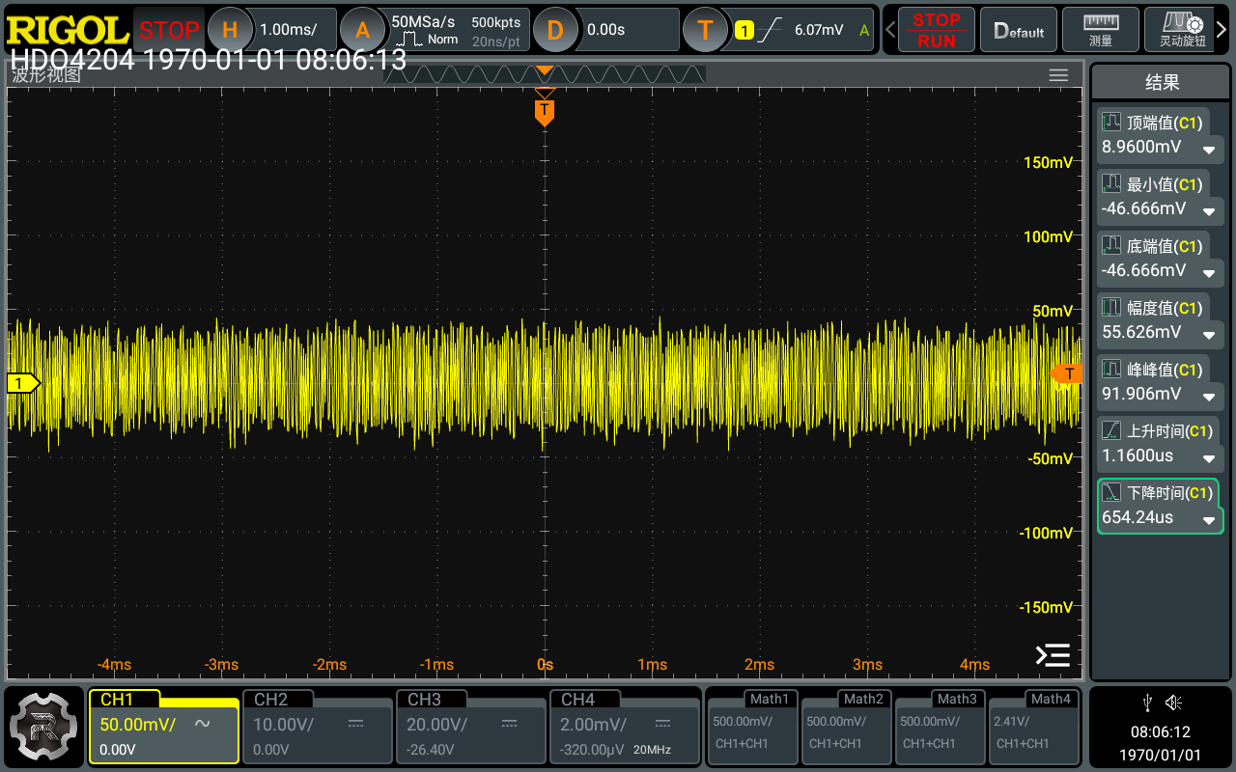
Task: Click the waveform view hamburger menu icon
Action: (x=1058, y=75)
